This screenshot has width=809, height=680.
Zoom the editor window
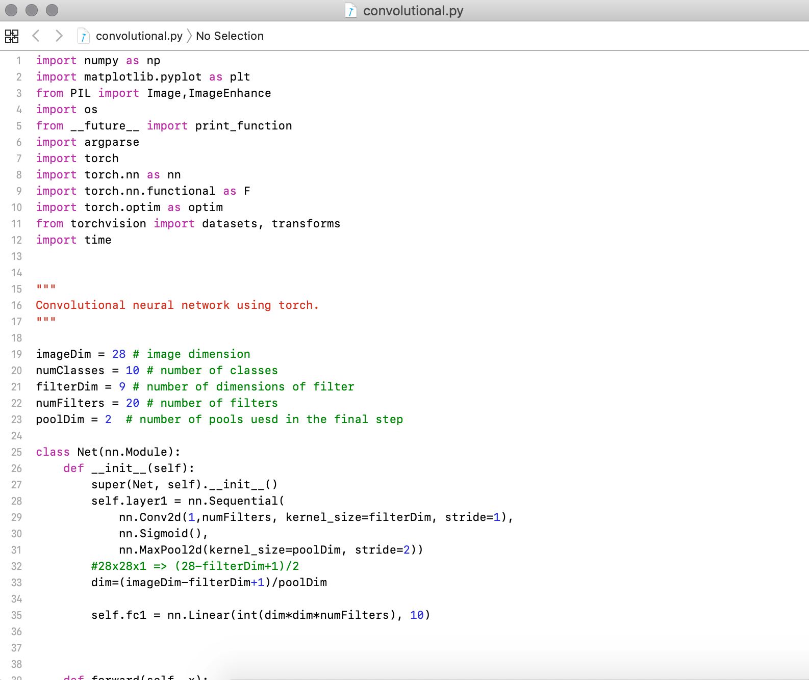pos(52,10)
